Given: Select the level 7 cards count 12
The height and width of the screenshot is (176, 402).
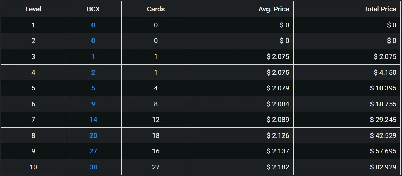Looking at the screenshot, I should [156, 120].
